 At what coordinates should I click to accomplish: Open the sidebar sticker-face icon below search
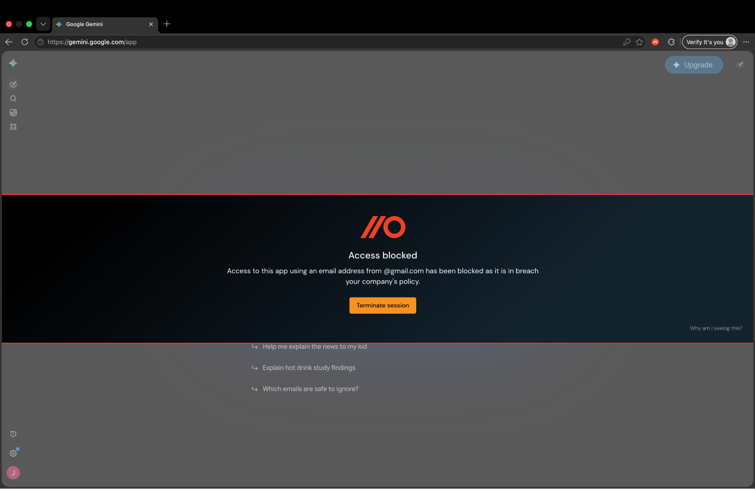[x=13, y=113]
